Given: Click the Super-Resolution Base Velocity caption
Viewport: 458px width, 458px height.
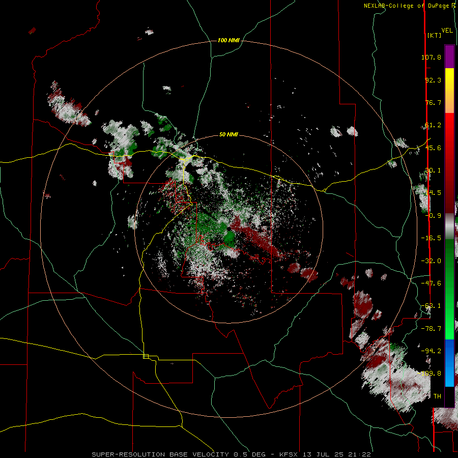Looking at the screenshot, I should (x=231, y=454).
